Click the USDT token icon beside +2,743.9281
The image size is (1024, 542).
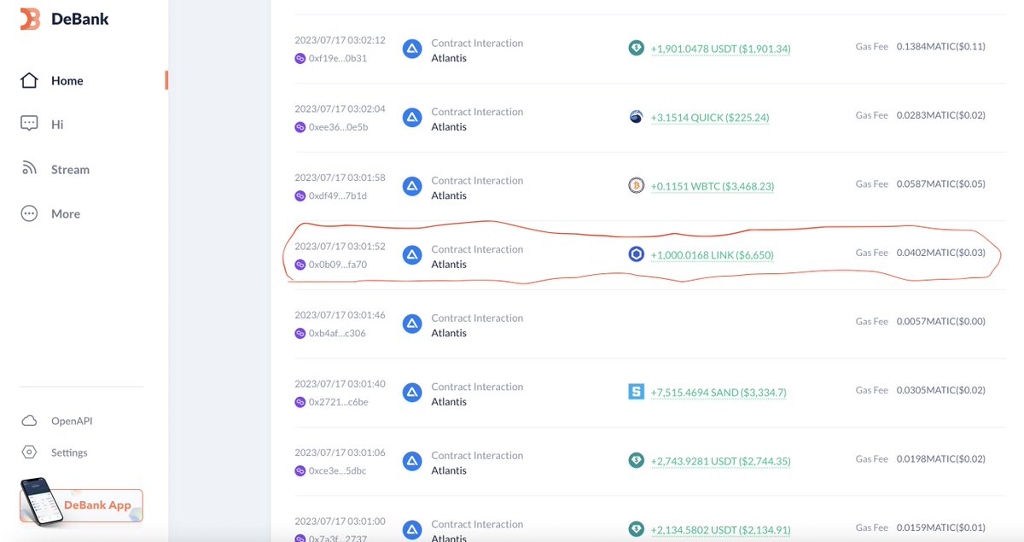(636, 461)
